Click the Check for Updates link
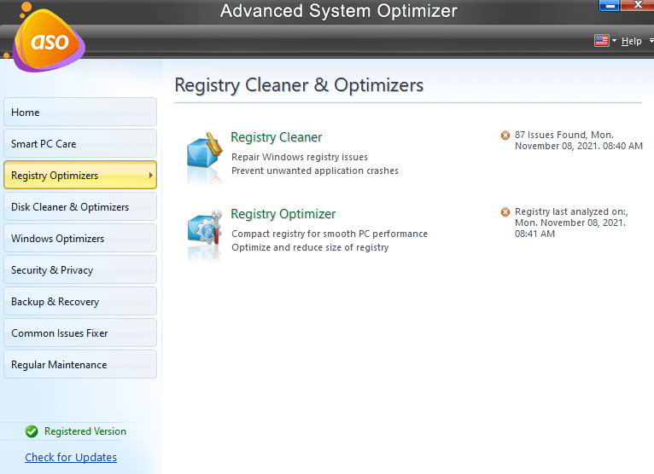This screenshot has height=474, width=654. 71,457
